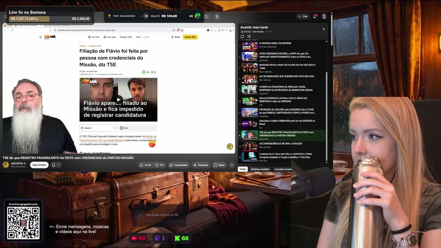Dislike the video (322)

[160, 165]
